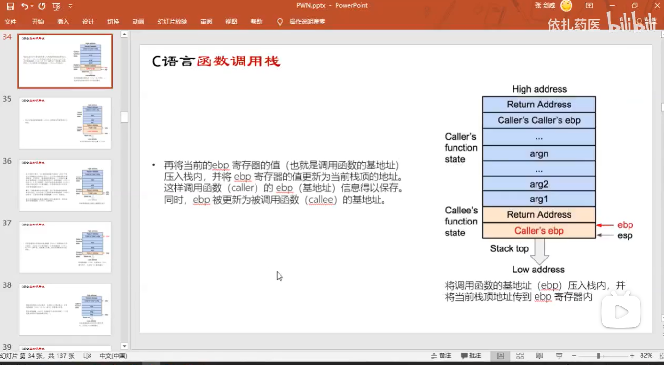The image size is (664, 365).
Task: Click the arg1 cell in stack diagram
Action: [x=539, y=200]
